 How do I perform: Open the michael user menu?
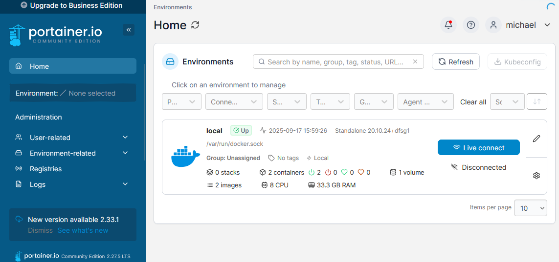[x=520, y=25]
